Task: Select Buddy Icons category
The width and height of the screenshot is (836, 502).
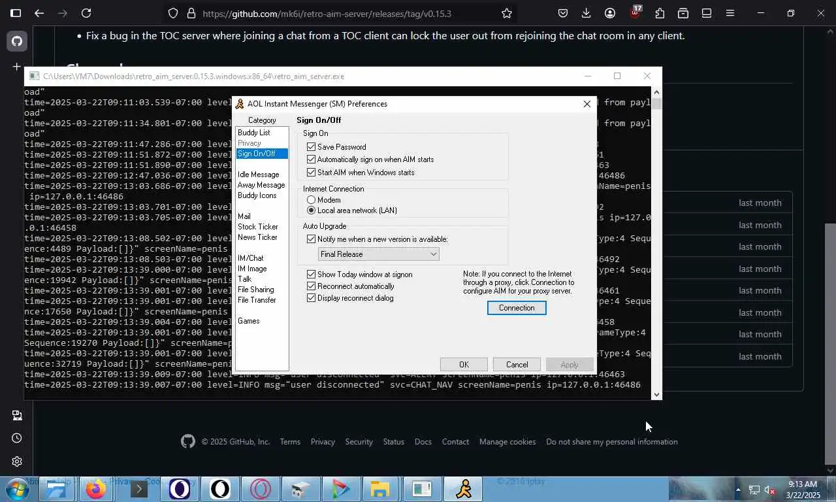Action: pos(257,195)
